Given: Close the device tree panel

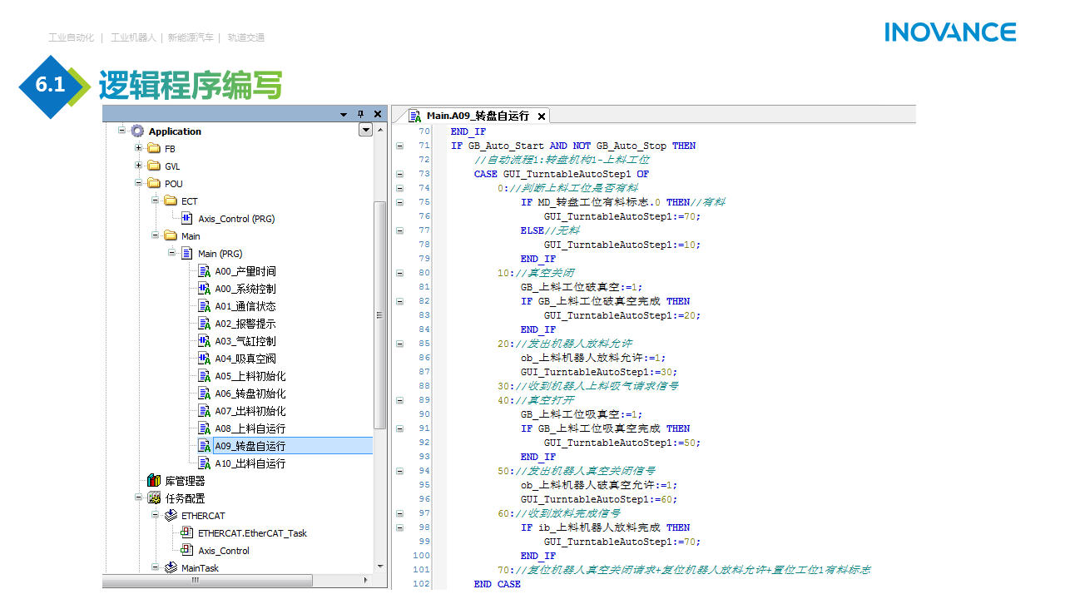Looking at the screenshot, I should coord(378,114).
